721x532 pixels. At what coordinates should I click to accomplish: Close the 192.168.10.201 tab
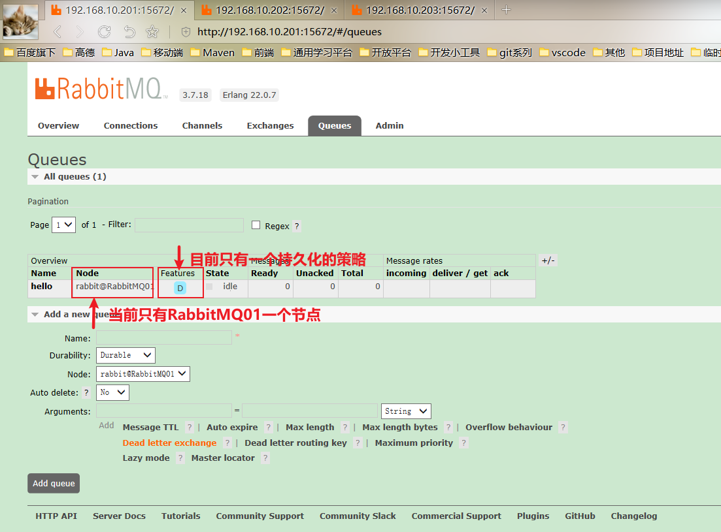pos(184,10)
